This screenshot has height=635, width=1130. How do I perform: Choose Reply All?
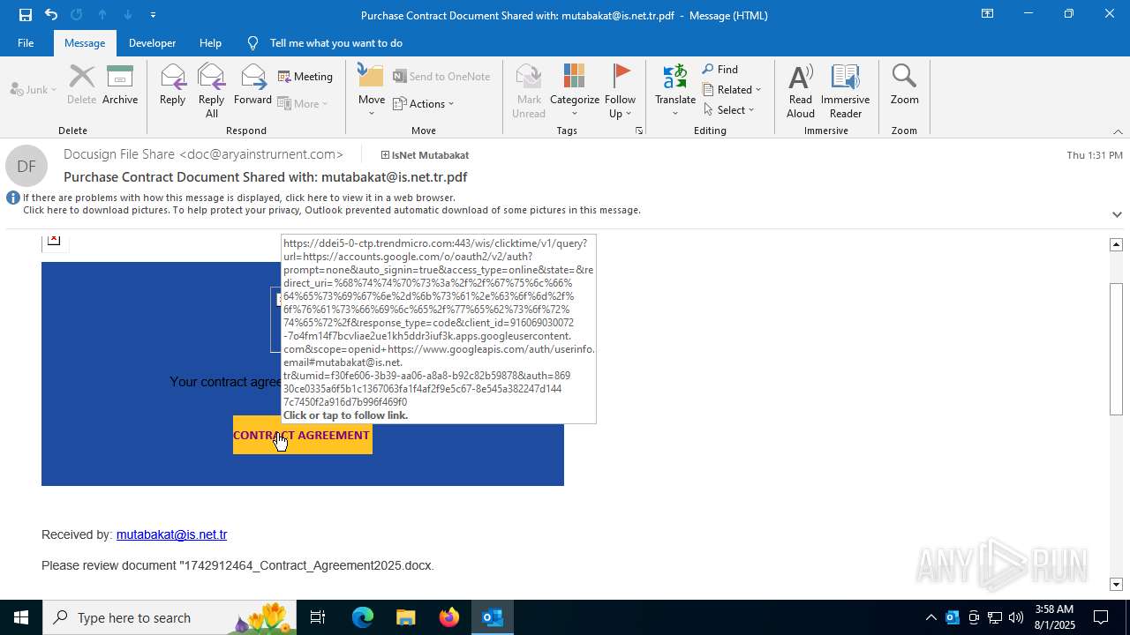[212, 91]
